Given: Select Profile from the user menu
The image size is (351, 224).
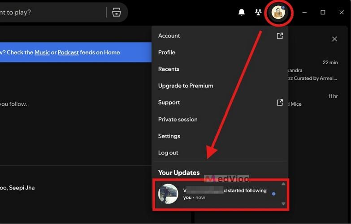Looking at the screenshot, I should tap(220, 52).
